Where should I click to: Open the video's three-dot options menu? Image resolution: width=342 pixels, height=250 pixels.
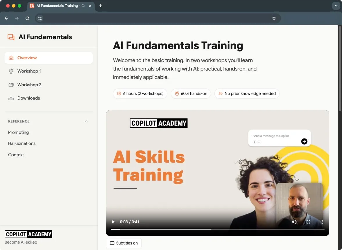pyautogui.click(x=322, y=222)
